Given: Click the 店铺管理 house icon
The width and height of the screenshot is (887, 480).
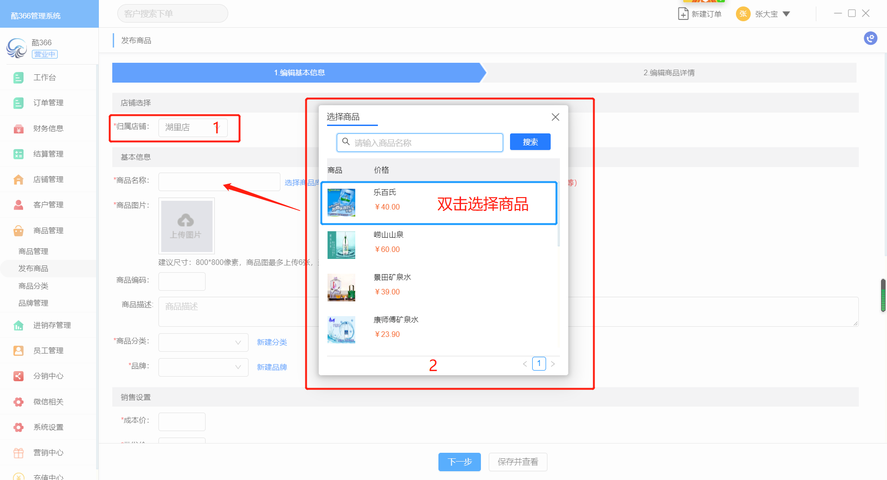Looking at the screenshot, I should coord(18,180).
